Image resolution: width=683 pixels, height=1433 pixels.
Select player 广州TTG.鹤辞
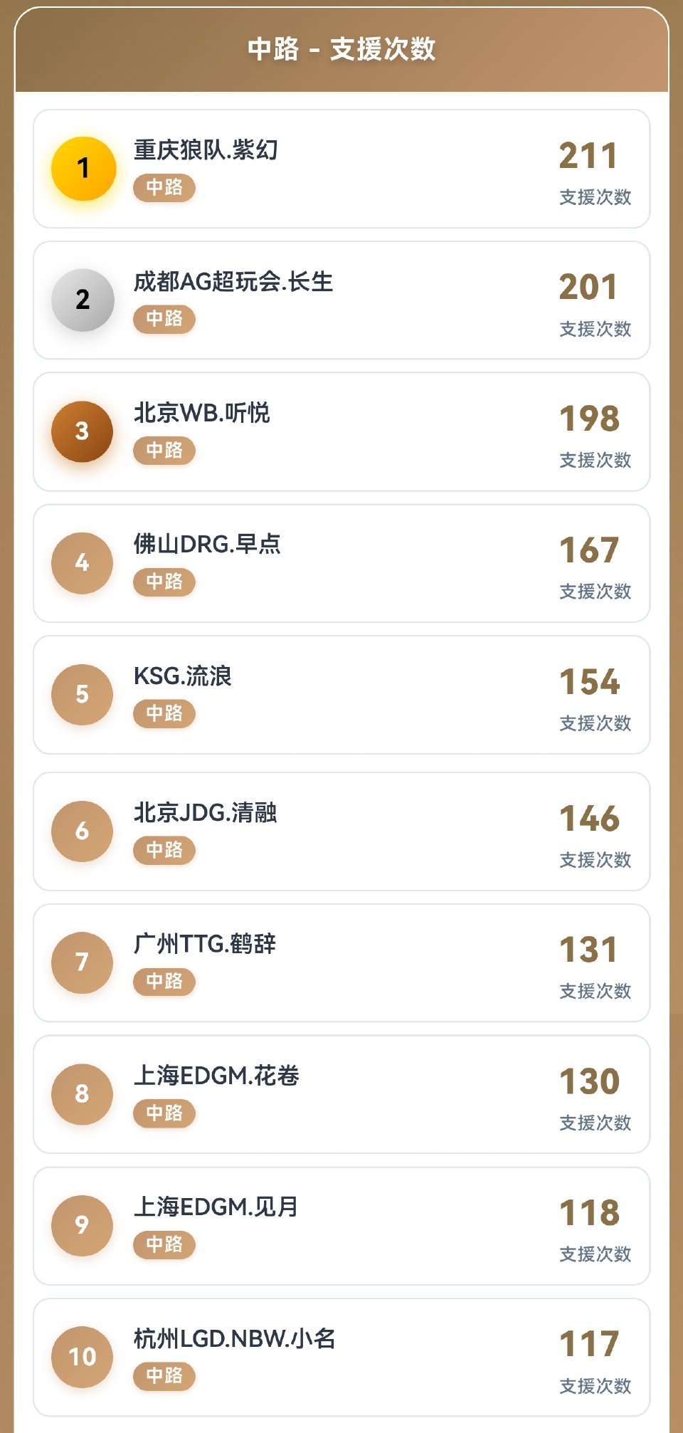[205, 944]
